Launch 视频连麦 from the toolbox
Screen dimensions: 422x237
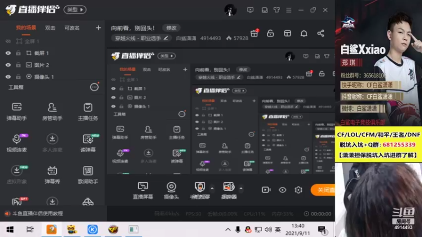point(17,143)
